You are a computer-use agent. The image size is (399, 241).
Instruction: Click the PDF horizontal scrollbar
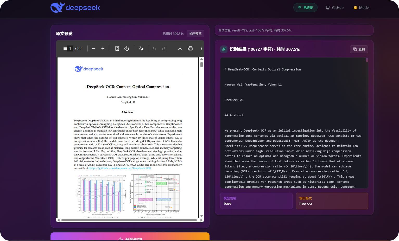click(129, 220)
